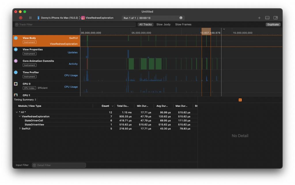Expand the SwiftUI tree row
295x185 pixels.
point(20,129)
